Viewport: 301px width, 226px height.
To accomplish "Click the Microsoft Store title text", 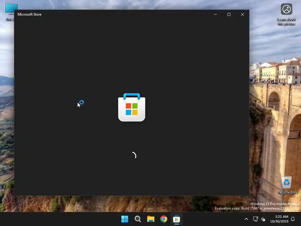I will (30, 14).
